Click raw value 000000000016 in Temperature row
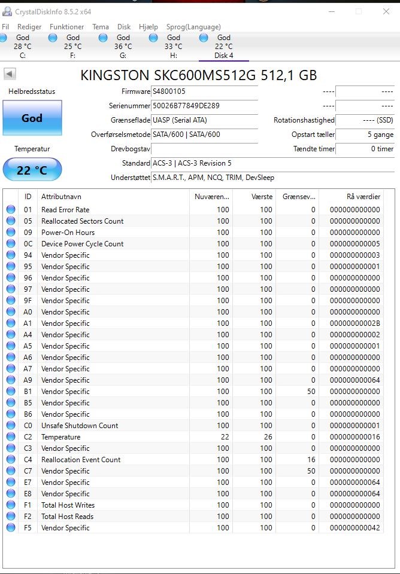 point(354,436)
